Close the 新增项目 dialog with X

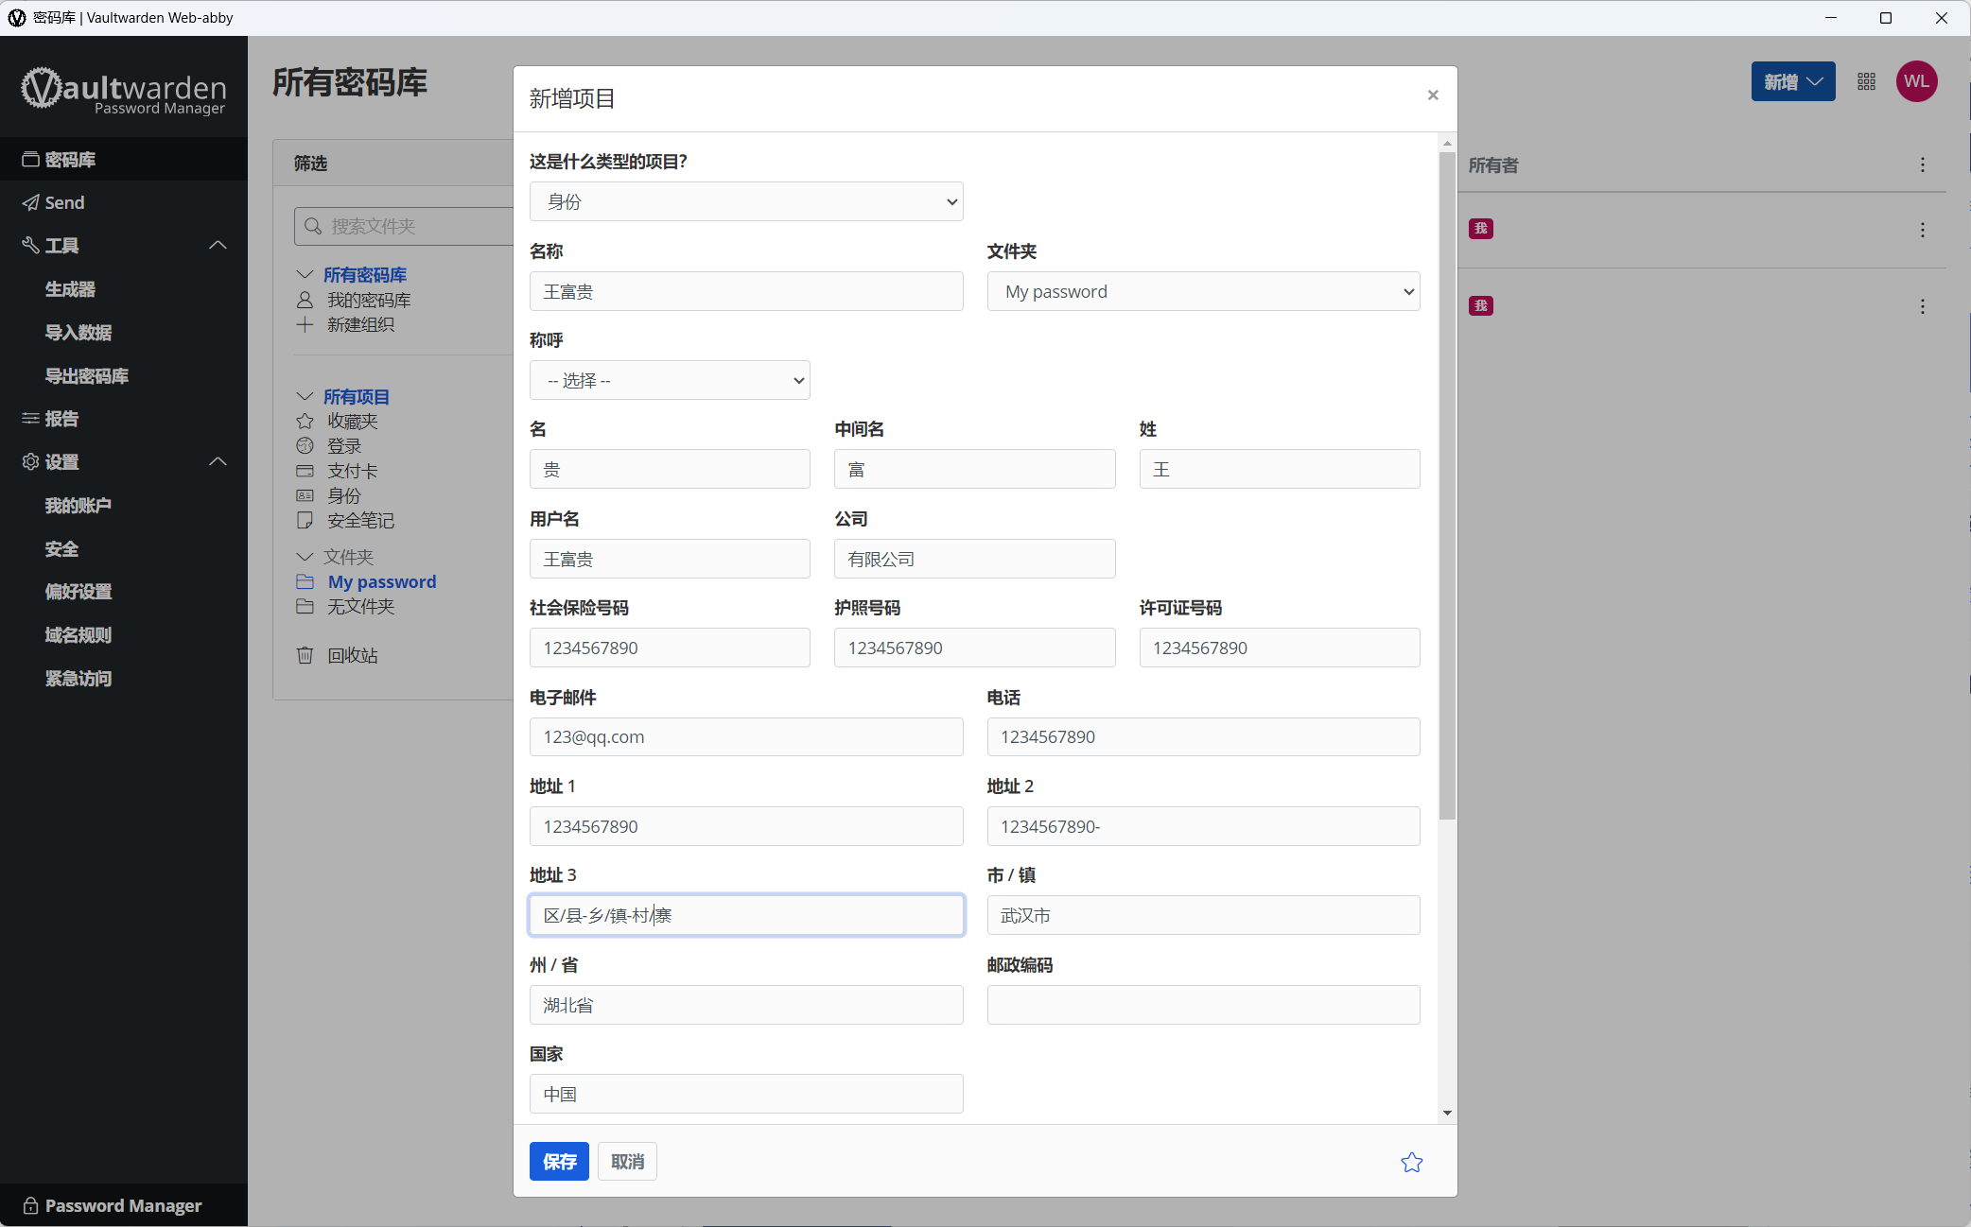click(1433, 95)
